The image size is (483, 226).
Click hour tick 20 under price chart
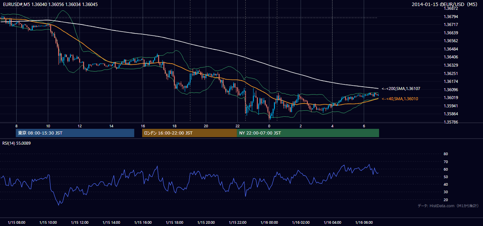(x=206, y=126)
